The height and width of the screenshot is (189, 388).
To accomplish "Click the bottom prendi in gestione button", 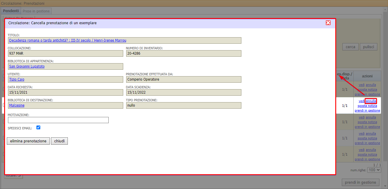I will point(360,182).
